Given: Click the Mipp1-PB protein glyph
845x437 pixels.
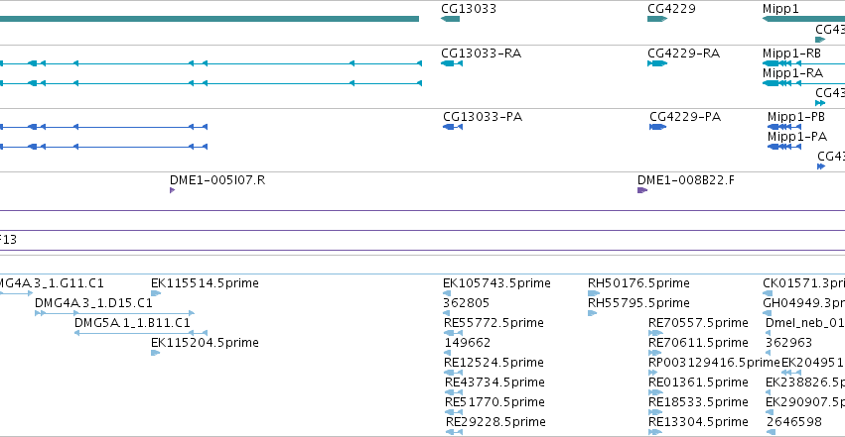Looking at the screenshot, I should [x=784, y=127].
